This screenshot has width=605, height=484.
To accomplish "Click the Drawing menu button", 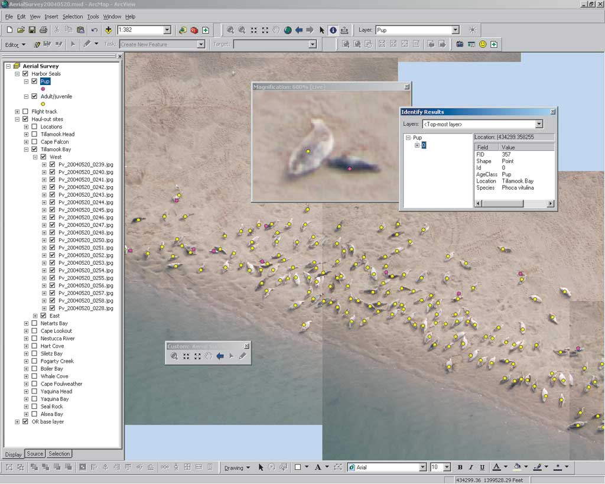I will [x=237, y=467].
